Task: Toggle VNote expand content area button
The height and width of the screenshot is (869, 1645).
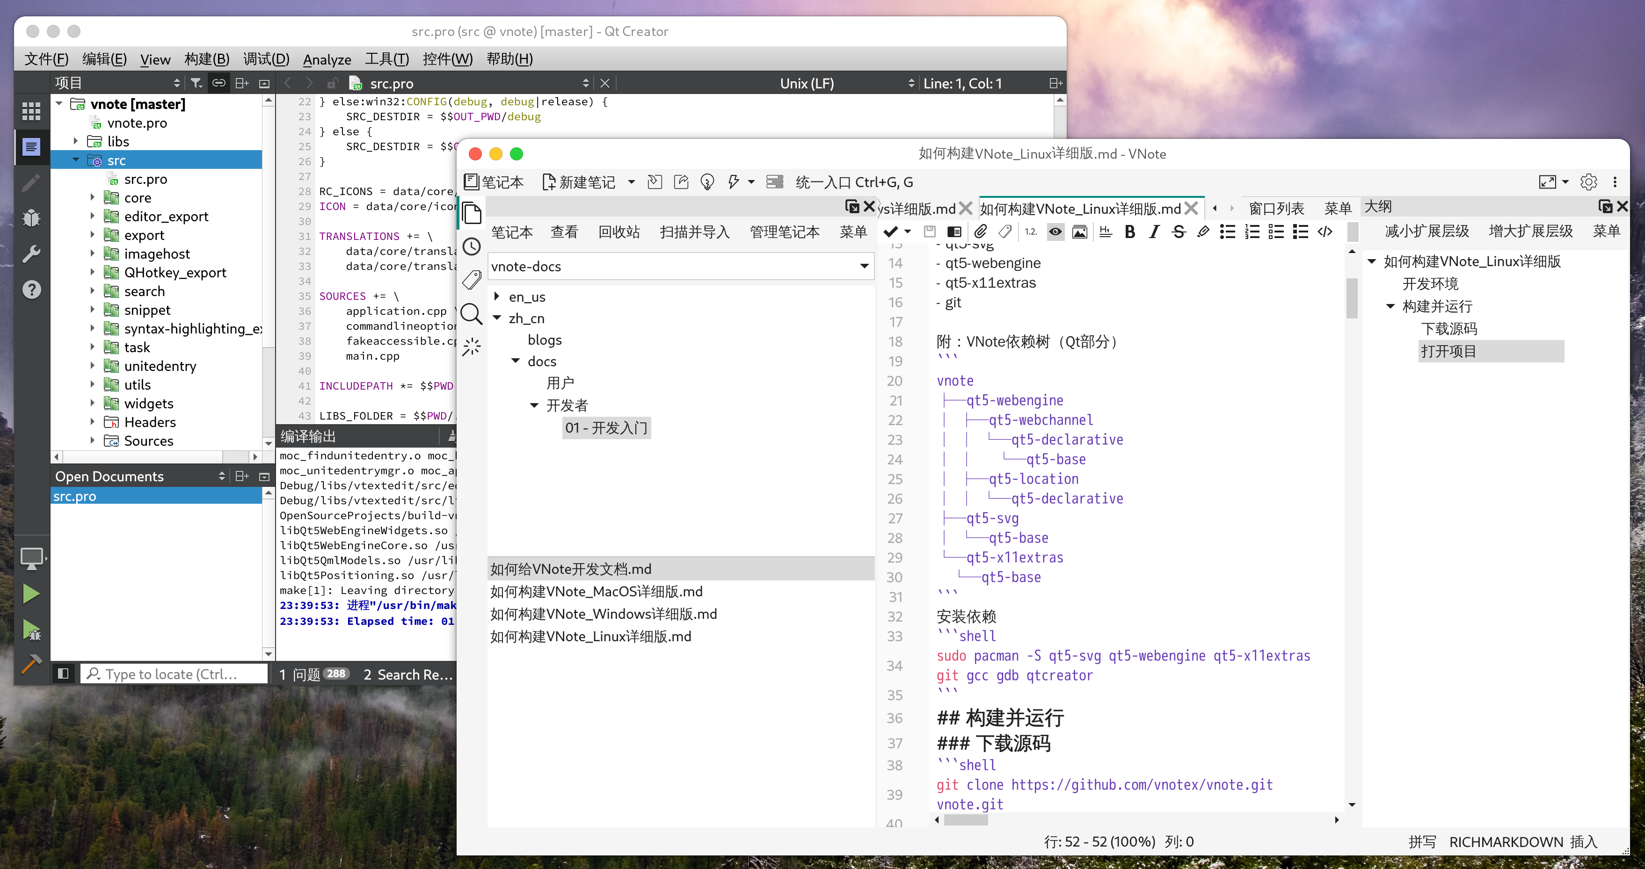Action: click(x=1547, y=182)
